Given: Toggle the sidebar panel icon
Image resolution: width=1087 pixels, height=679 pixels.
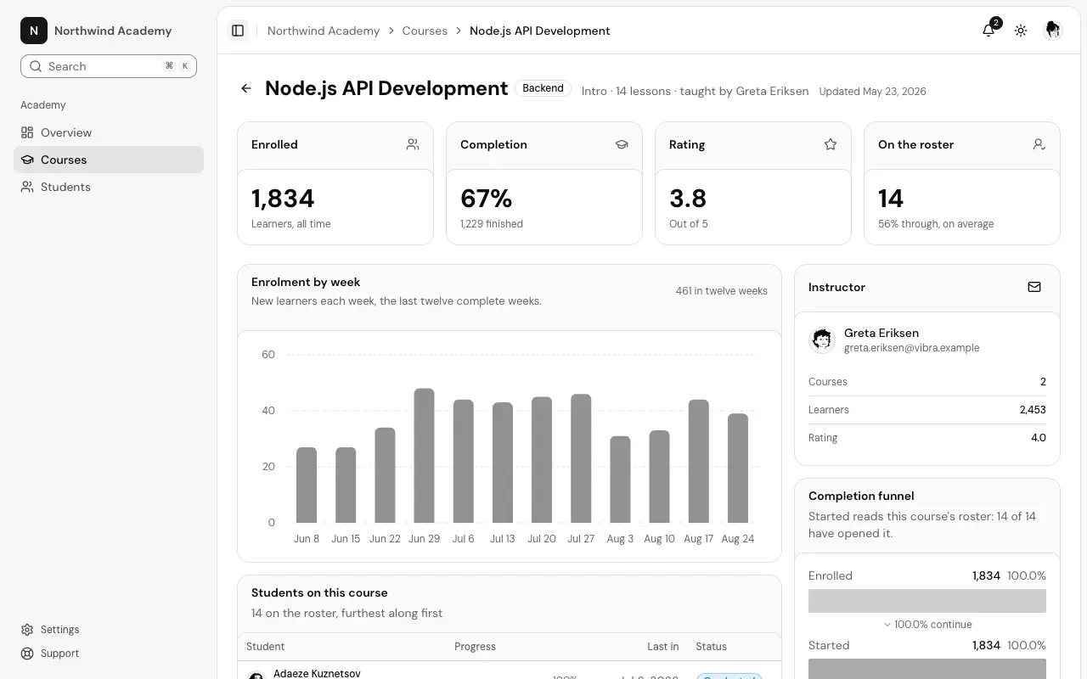Looking at the screenshot, I should 238,31.
